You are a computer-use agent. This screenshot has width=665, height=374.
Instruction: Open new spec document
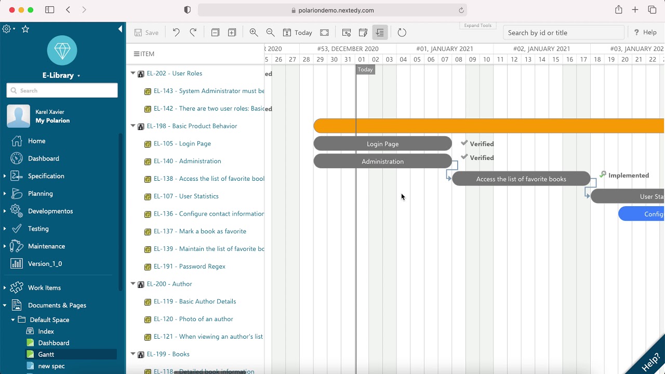point(51,366)
